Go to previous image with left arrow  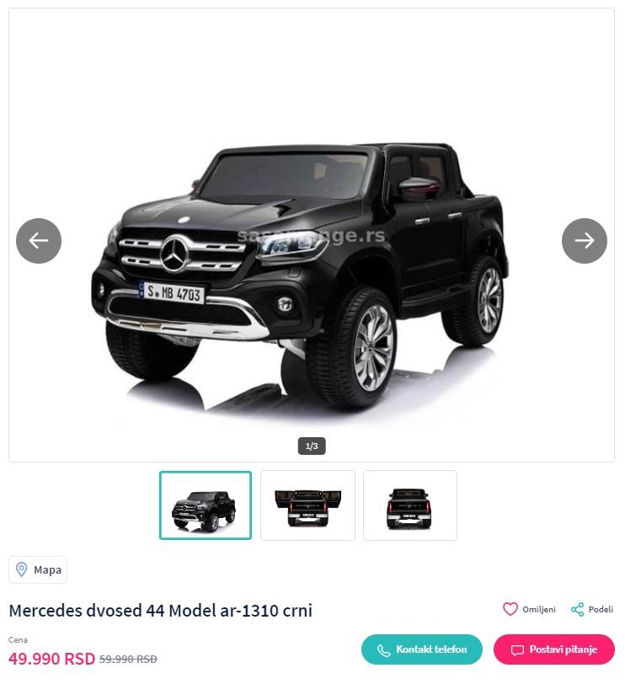tap(39, 241)
